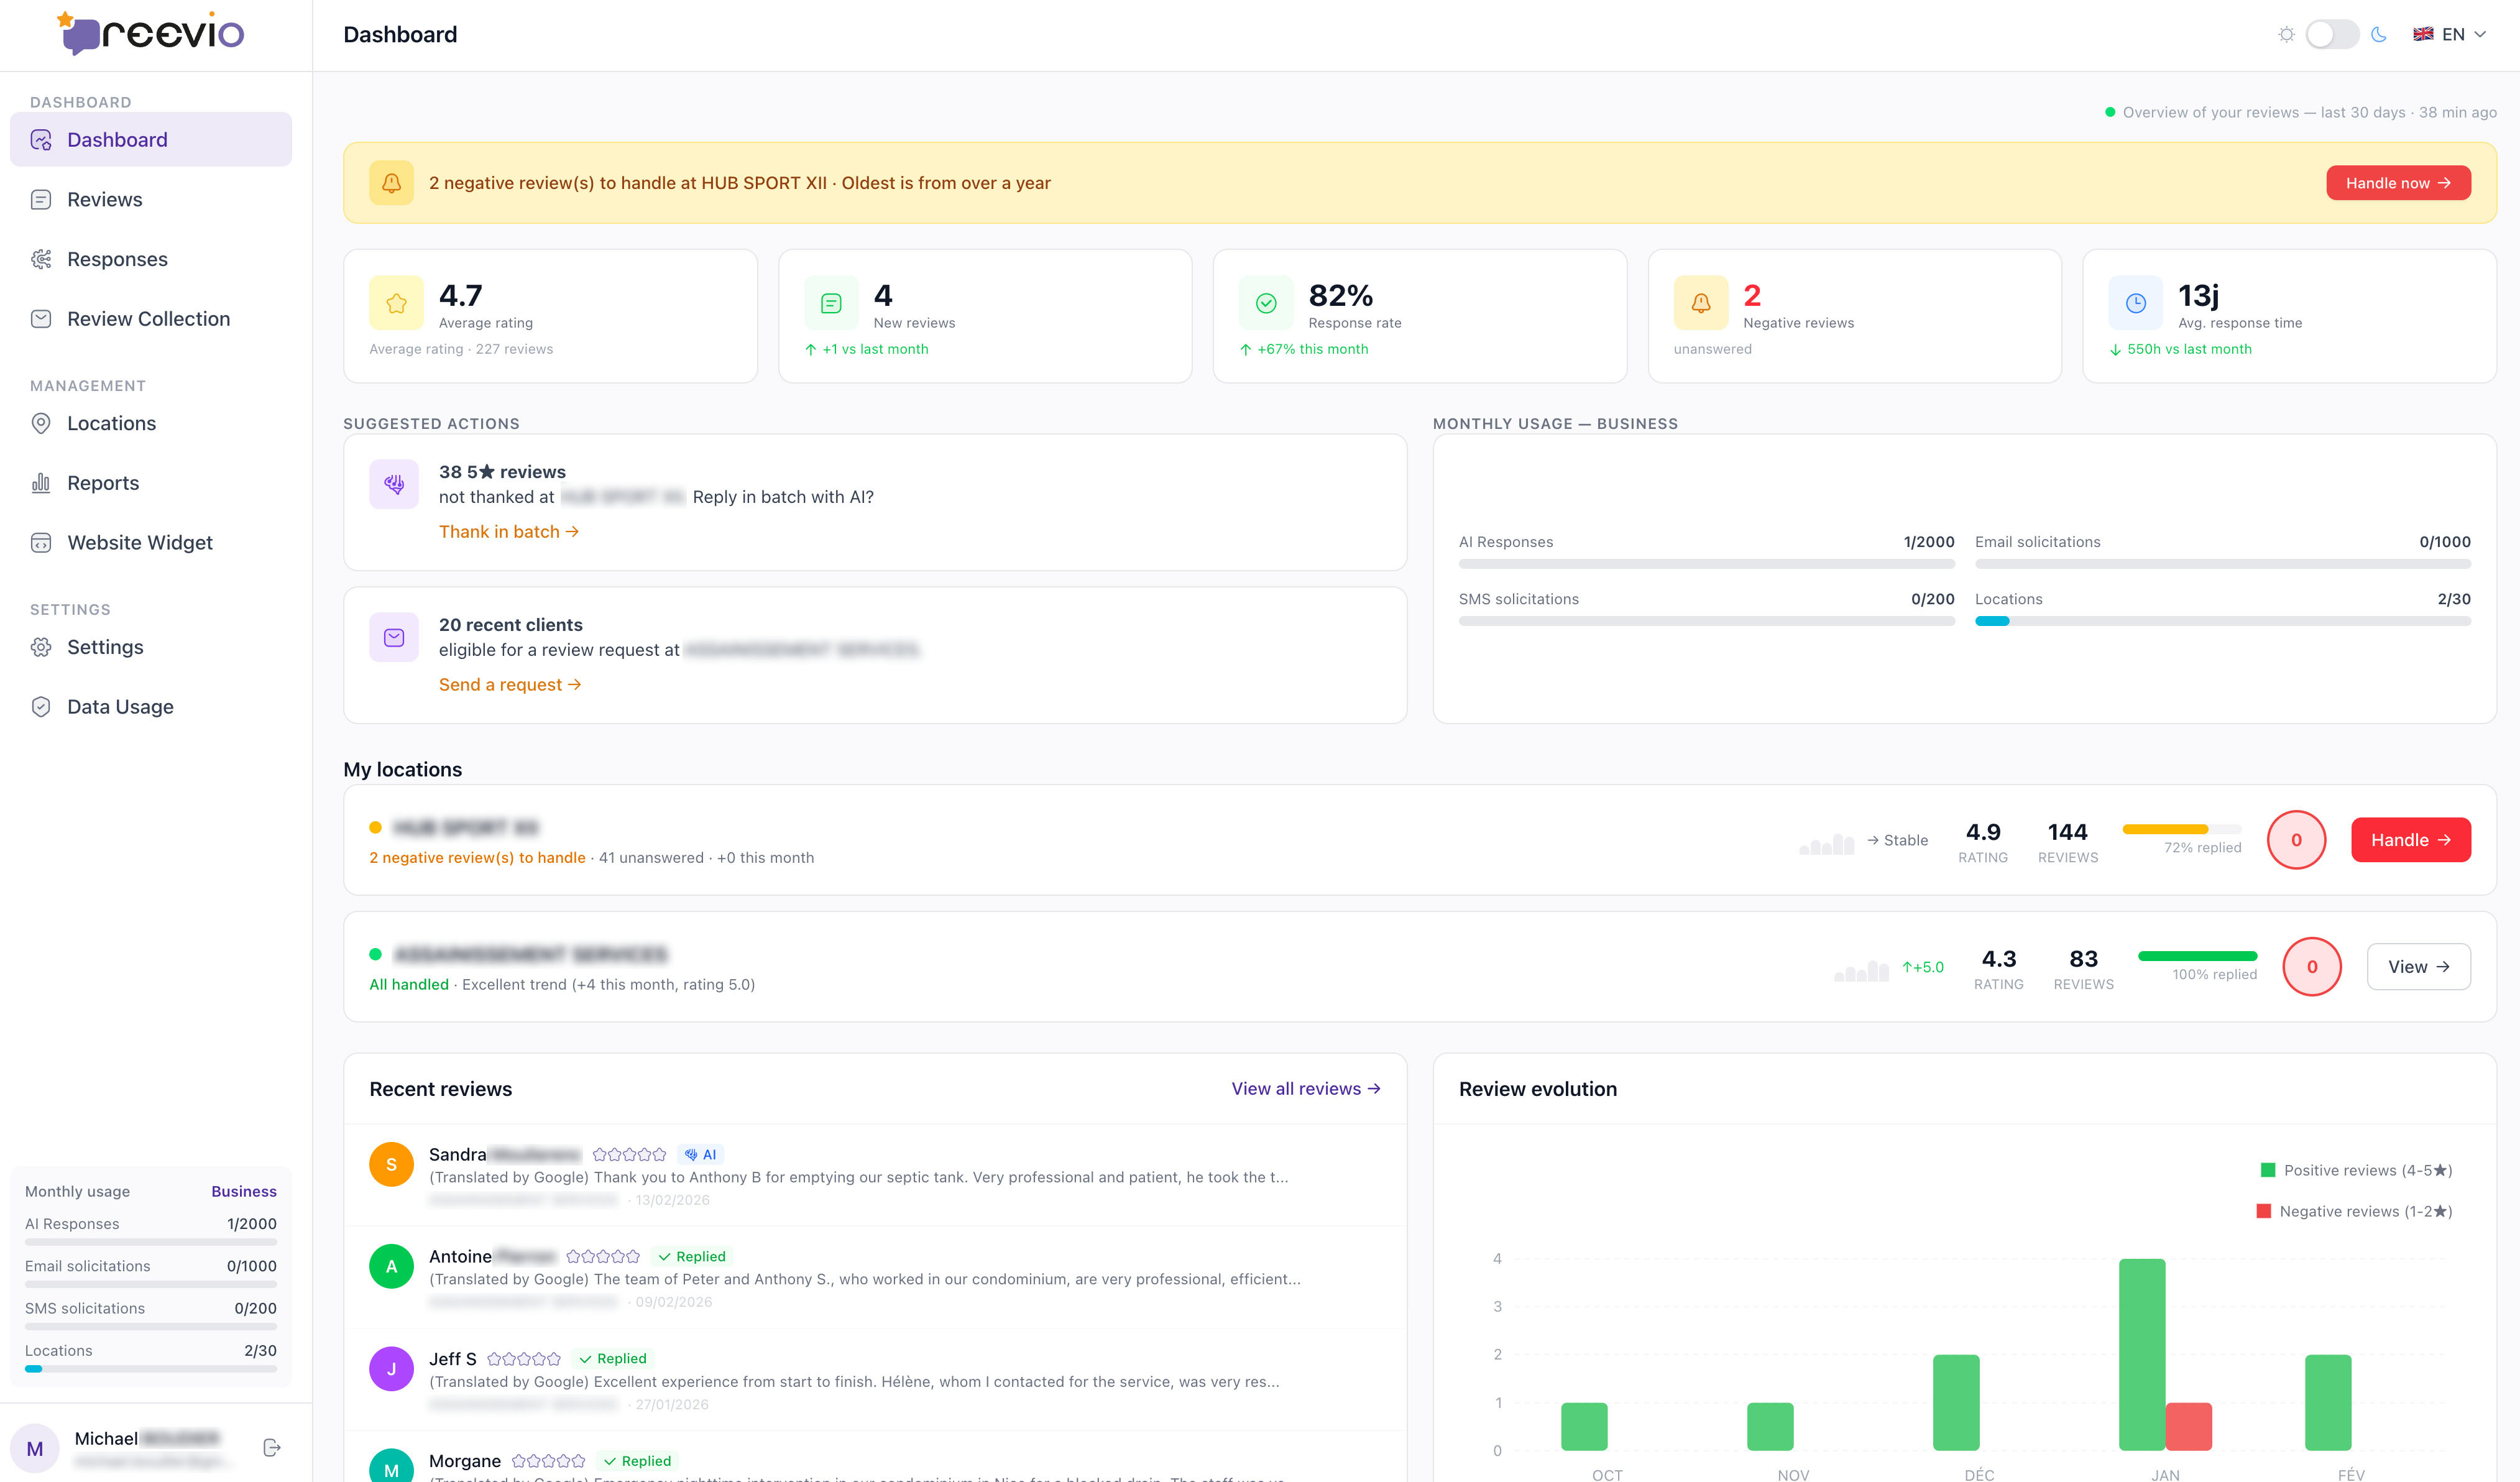Click the Responses icon in the sidebar
The width and height of the screenshot is (2520, 1482).
41,258
